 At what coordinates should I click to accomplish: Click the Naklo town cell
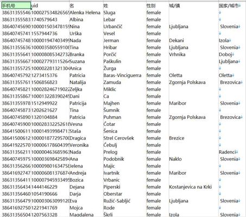(193, 159)
